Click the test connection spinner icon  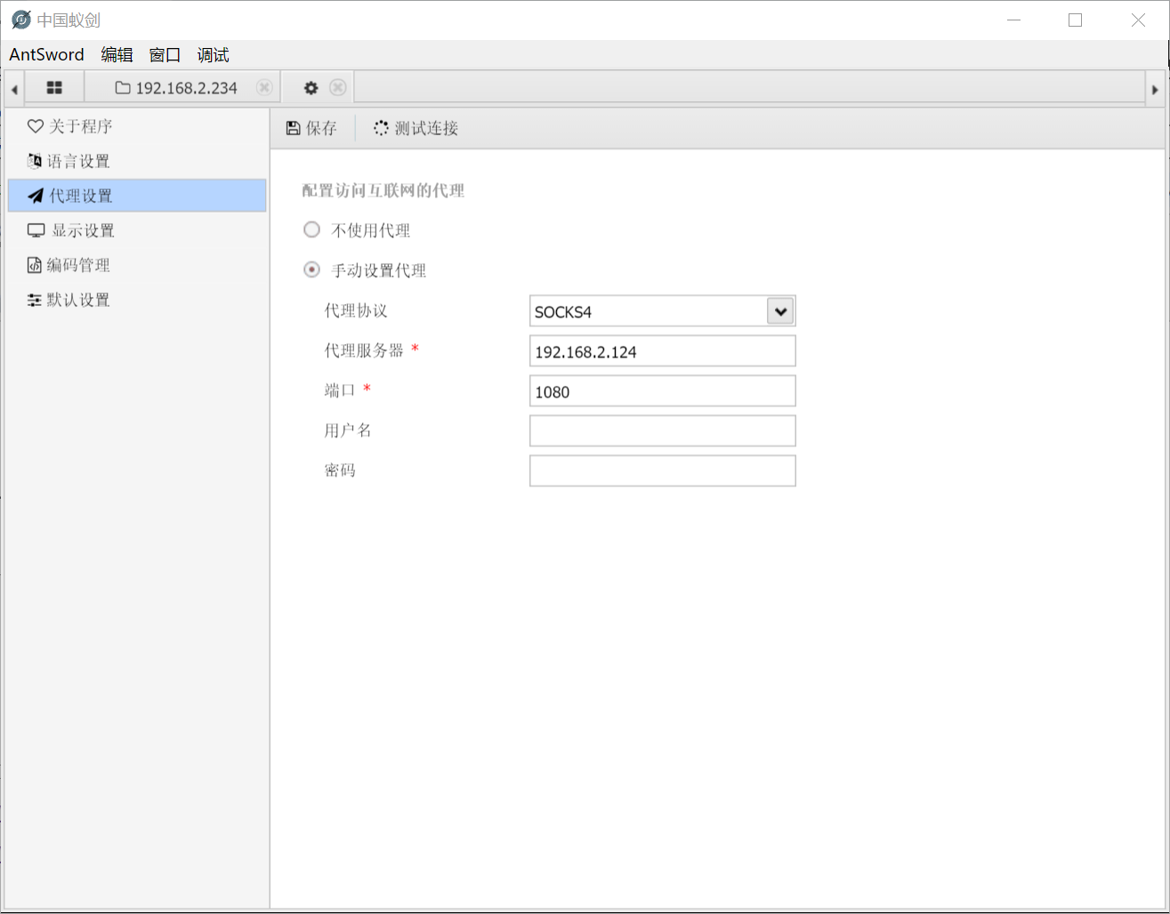(381, 128)
